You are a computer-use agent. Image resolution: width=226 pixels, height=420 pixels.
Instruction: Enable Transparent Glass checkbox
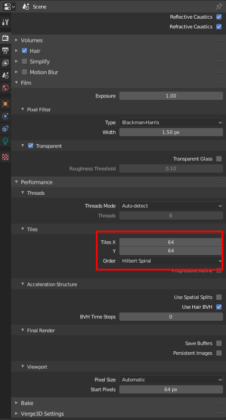click(x=219, y=159)
